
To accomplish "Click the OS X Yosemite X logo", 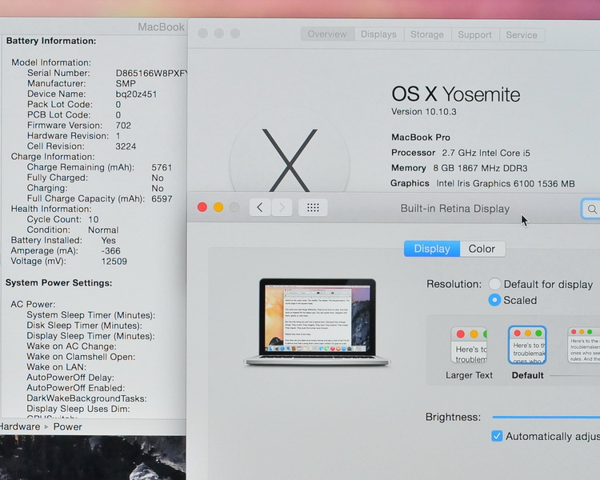I will tap(290, 160).
